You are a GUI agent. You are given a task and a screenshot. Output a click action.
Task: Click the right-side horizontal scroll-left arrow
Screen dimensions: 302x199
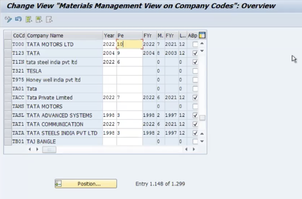pyautogui.click(x=186, y=149)
